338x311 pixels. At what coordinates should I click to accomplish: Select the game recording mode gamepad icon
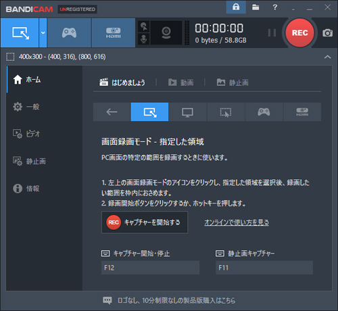[x=69, y=33]
